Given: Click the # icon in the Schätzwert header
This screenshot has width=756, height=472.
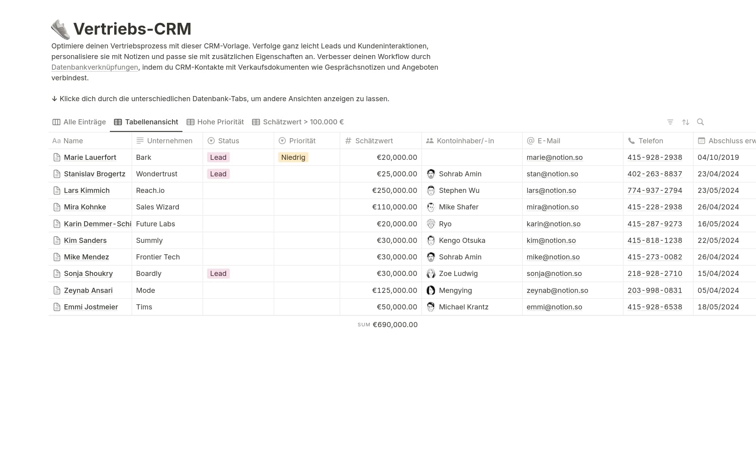Looking at the screenshot, I should pyautogui.click(x=348, y=141).
